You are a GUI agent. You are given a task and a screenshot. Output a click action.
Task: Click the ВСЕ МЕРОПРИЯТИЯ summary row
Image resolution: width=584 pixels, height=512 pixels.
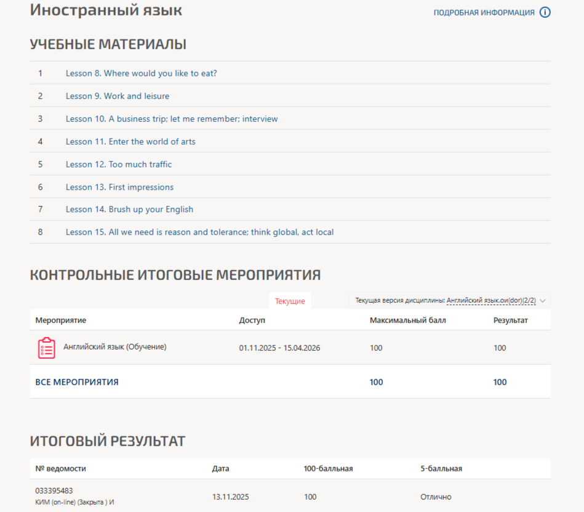pos(77,382)
